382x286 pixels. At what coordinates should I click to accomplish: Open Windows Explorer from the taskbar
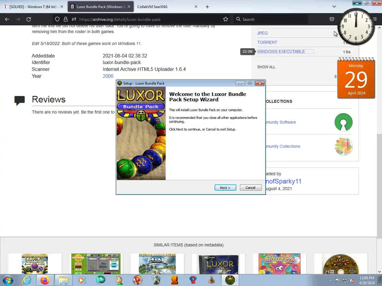tap(64, 280)
